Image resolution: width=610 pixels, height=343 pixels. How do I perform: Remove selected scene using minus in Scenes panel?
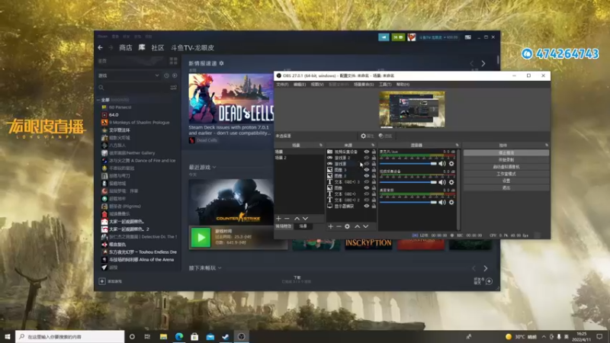click(287, 219)
